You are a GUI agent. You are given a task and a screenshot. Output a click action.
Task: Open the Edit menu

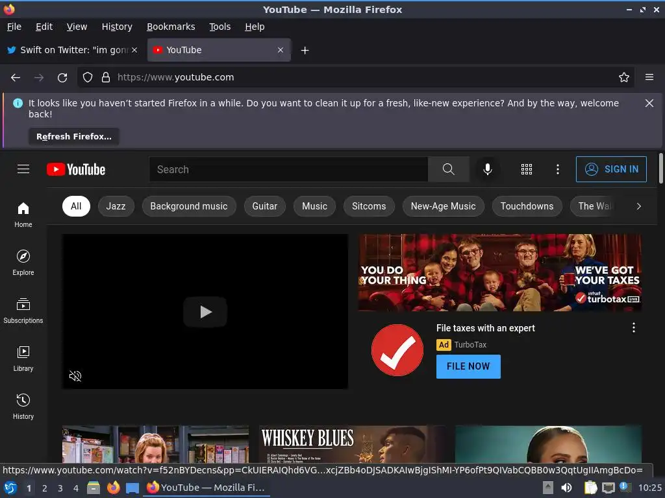(x=44, y=27)
